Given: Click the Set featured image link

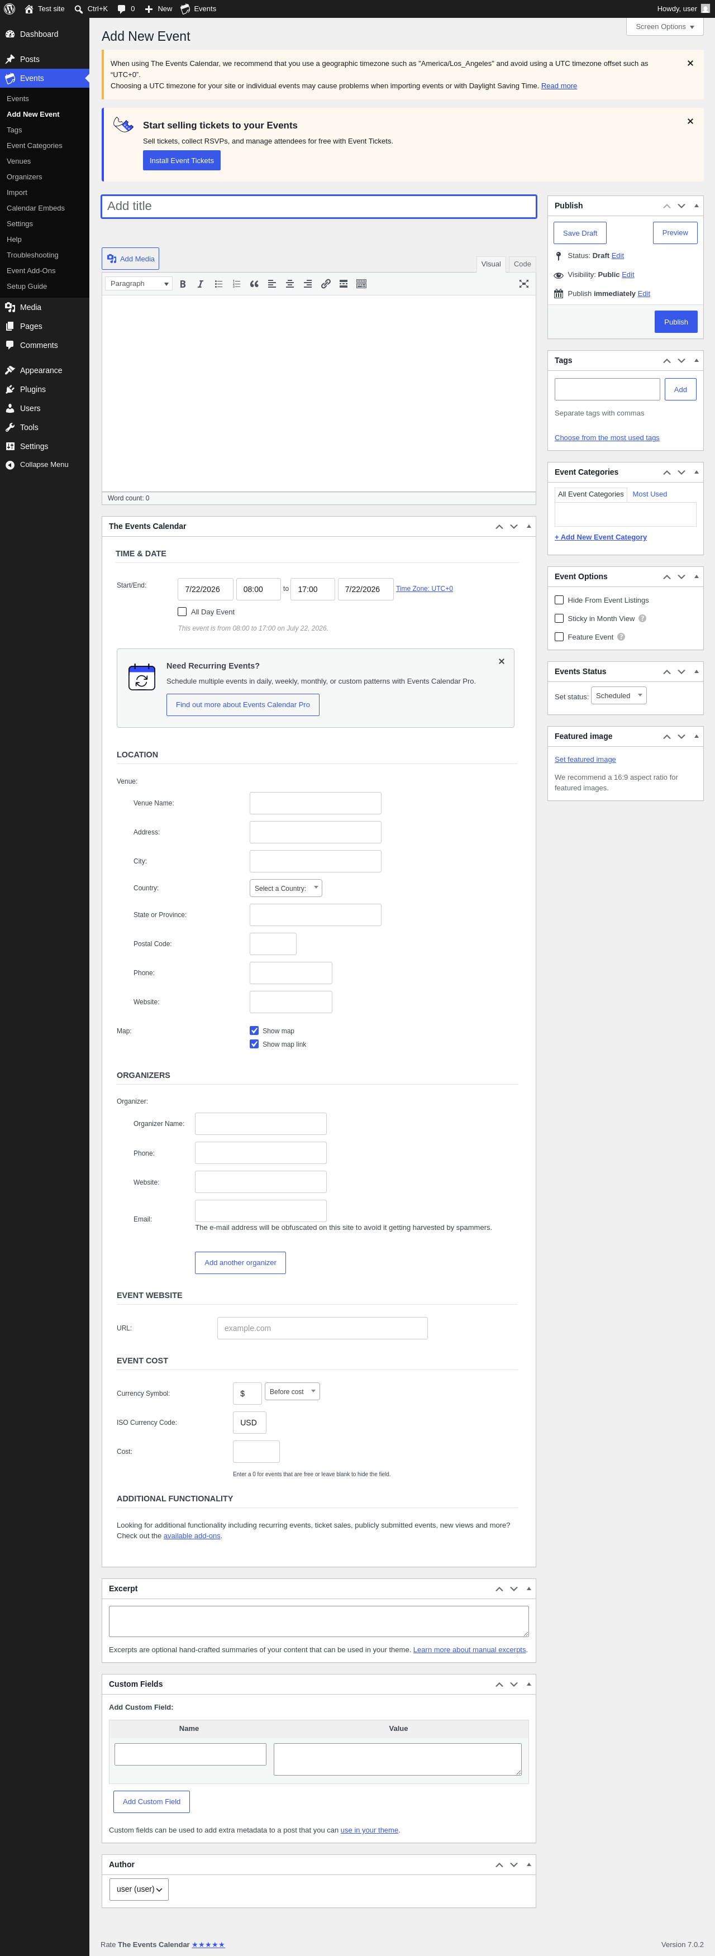Looking at the screenshot, I should (585, 759).
